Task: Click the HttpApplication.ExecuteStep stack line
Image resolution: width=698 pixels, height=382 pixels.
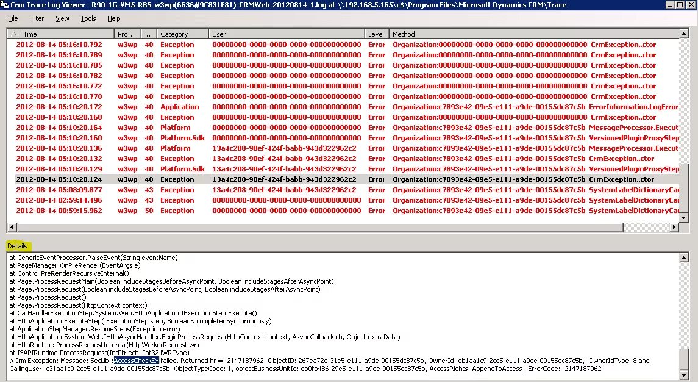Action: click(140, 322)
